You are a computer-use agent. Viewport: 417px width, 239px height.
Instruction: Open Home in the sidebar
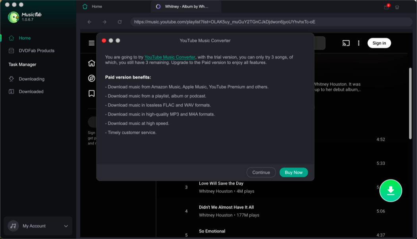(x=25, y=38)
